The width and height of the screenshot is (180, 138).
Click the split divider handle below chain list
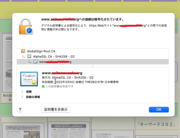pyautogui.click(x=93, y=66)
